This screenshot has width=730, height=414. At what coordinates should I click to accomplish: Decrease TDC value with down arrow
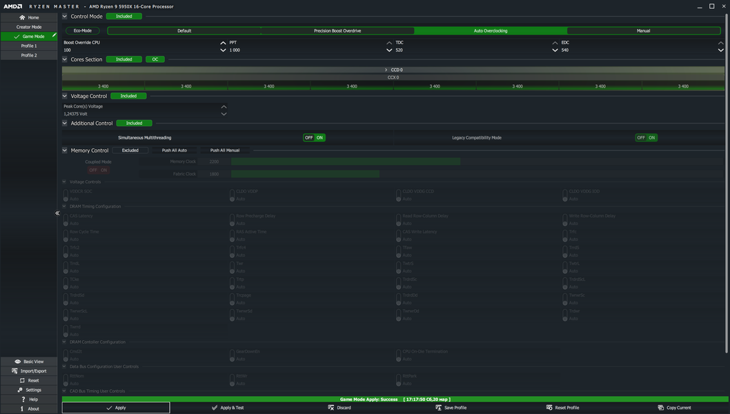[x=555, y=50]
